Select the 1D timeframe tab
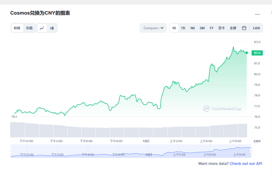The height and width of the screenshot is (176, 272). (174, 28)
